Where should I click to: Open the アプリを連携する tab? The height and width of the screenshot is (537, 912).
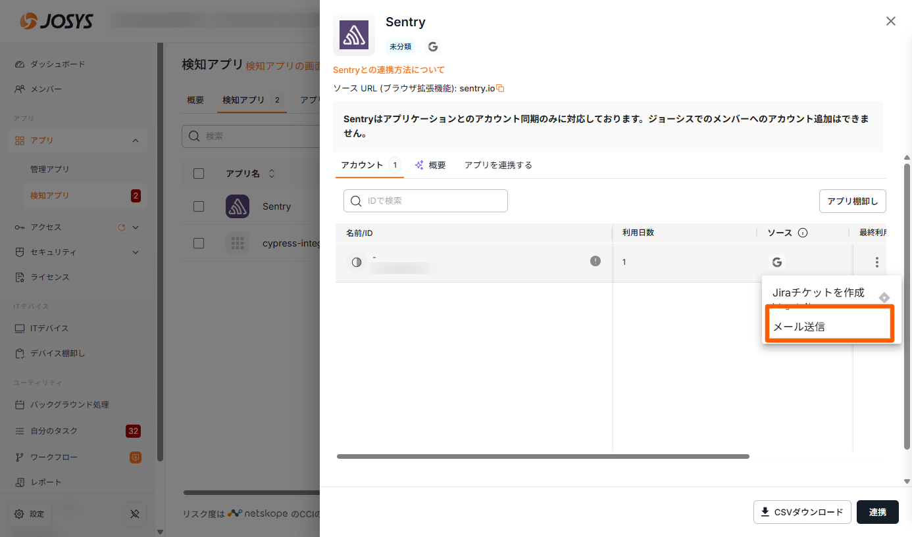click(498, 166)
